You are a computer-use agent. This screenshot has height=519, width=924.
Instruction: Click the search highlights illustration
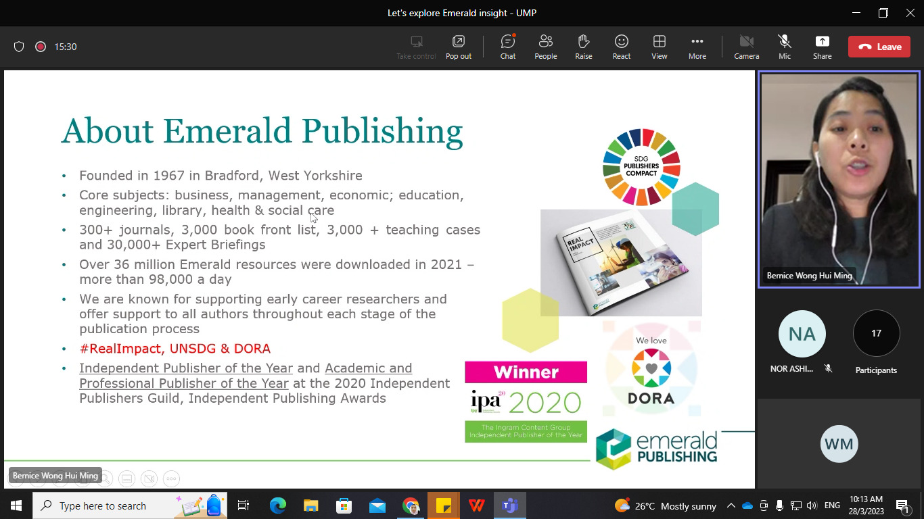[x=200, y=505]
